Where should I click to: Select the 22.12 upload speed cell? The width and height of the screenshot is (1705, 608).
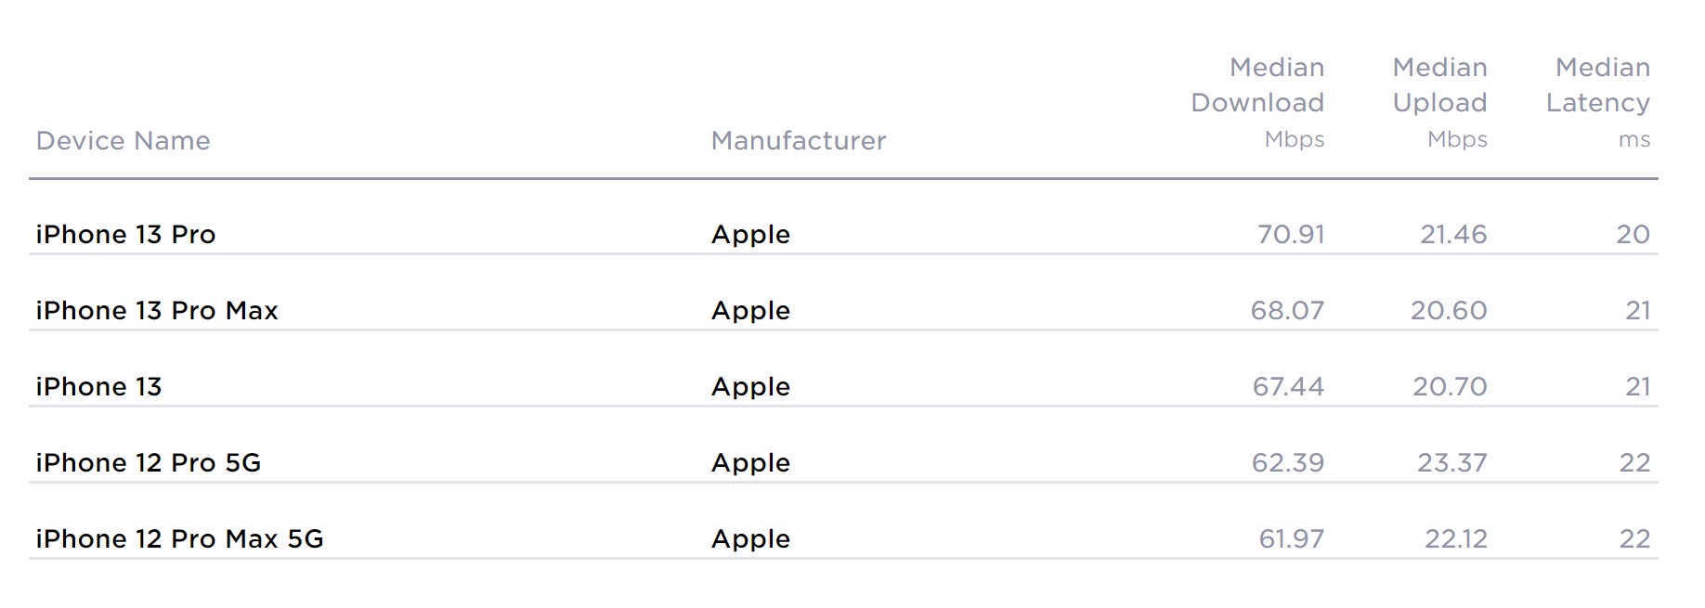coord(1456,538)
